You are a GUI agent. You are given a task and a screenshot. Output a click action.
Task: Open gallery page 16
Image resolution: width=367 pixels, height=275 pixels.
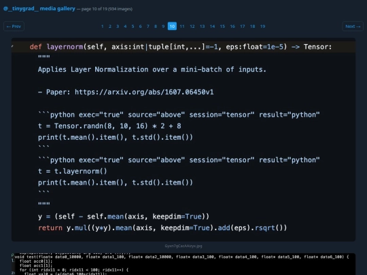click(x=232, y=26)
